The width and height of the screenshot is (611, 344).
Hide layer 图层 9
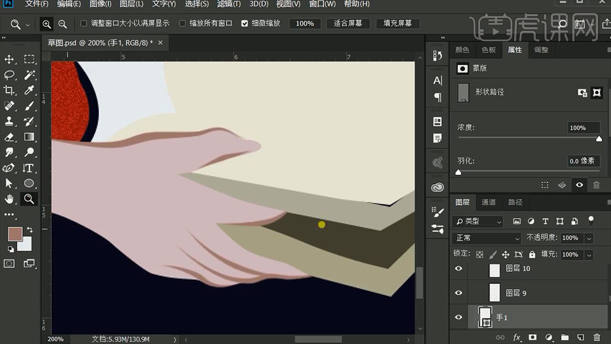[x=459, y=293]
